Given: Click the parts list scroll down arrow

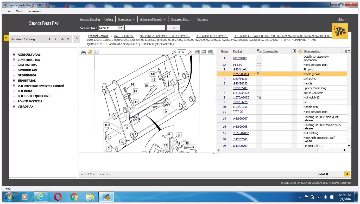Looking at the screenshot, I should tap(349, 146).
